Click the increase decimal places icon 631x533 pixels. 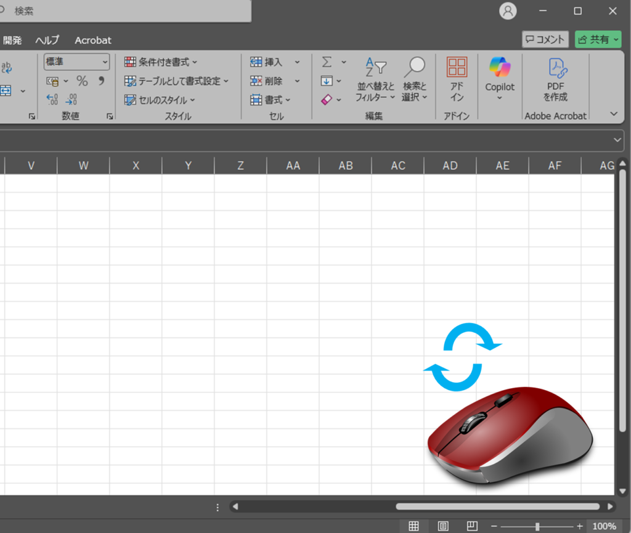(x=52, y=100)
